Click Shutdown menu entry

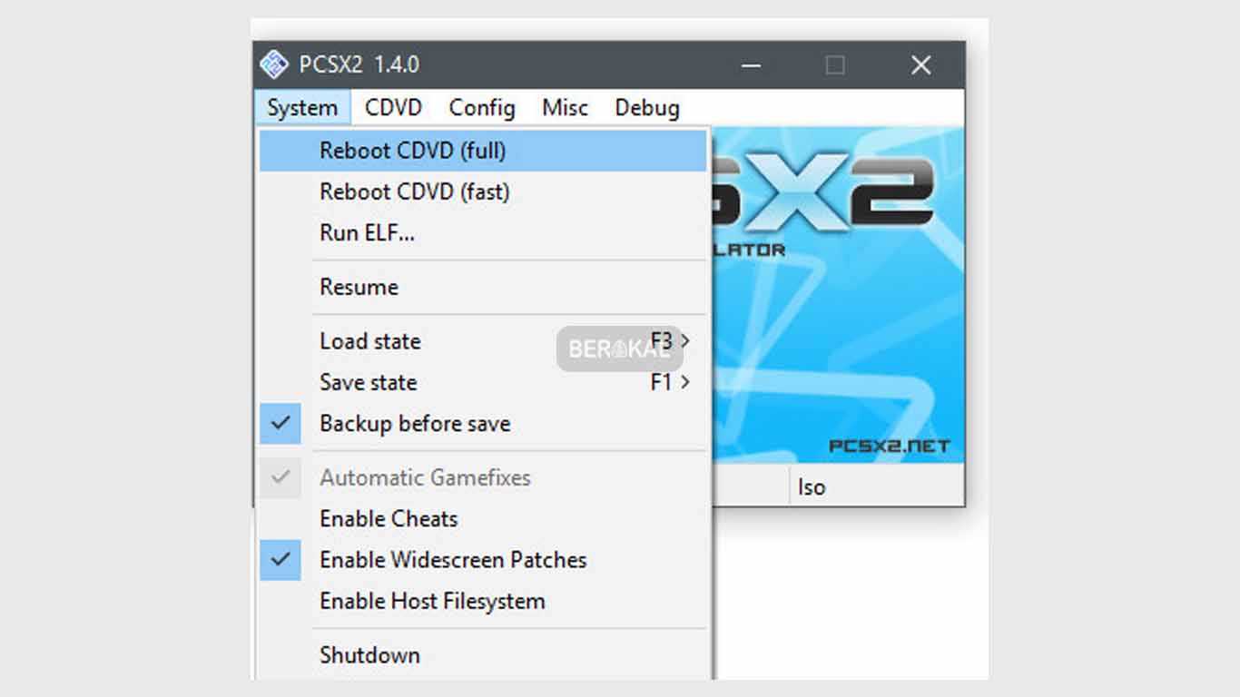(x=483, y=654)
